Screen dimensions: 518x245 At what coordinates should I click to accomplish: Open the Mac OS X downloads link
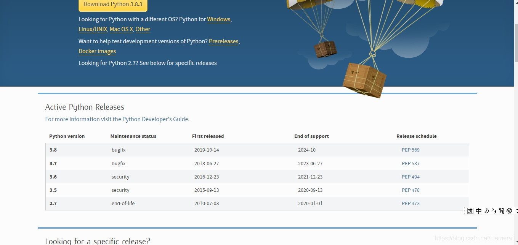click(121, 29)
